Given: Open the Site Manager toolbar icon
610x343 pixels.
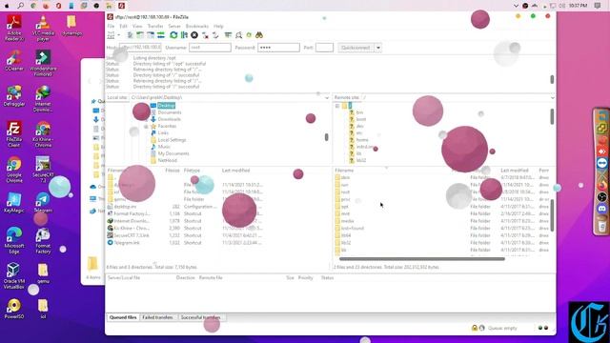Looking at the screenshot, I should [x=111, y=35].
